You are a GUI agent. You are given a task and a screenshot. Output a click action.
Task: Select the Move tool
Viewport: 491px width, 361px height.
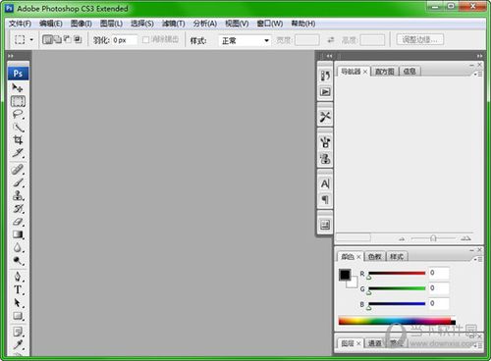click(x=18, y=87)
